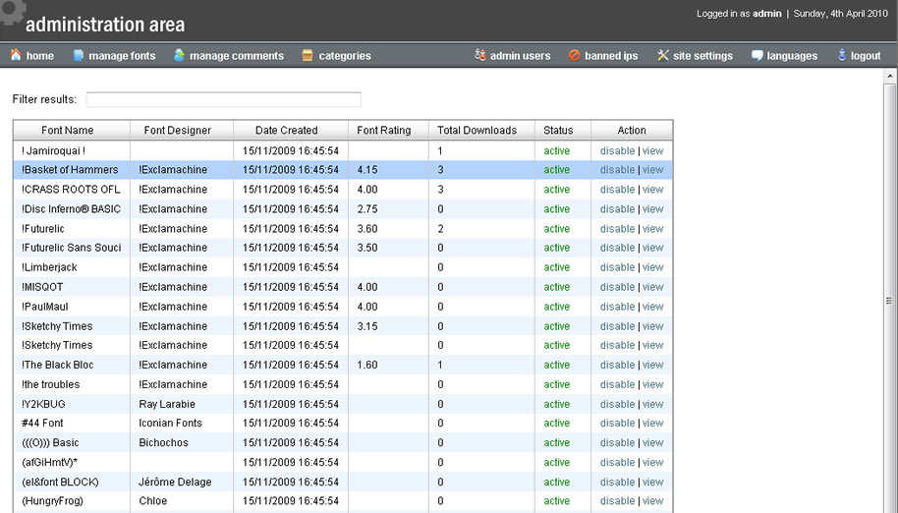Disable the #44 Font entry
Image resolution: width=898 pixels, height=513 pixels.
click(x=617, y=423)
